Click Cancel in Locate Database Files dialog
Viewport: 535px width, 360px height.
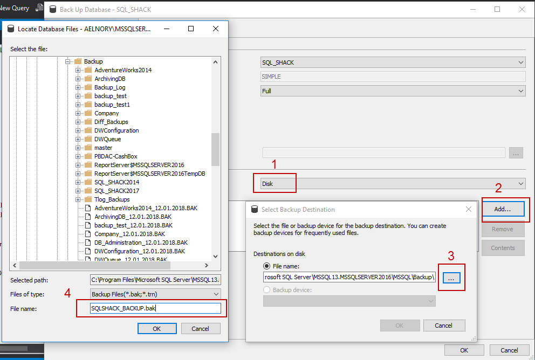[200, 329]
